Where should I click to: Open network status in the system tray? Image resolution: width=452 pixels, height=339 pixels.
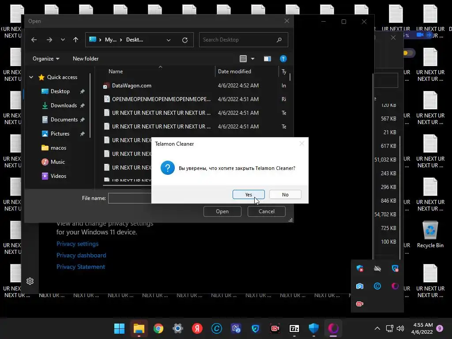coord(389,328)
